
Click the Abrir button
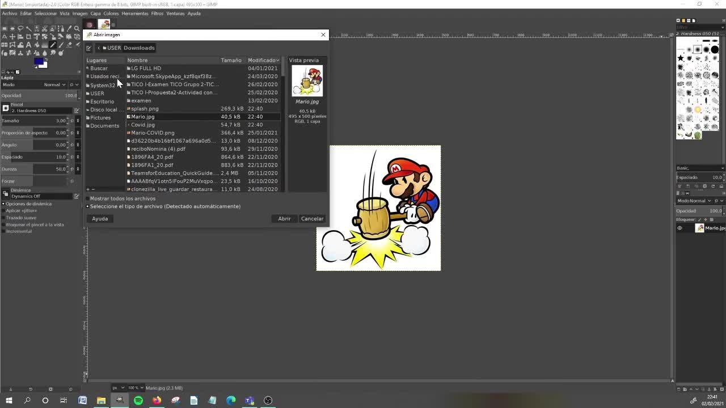(x=284, y=219)
